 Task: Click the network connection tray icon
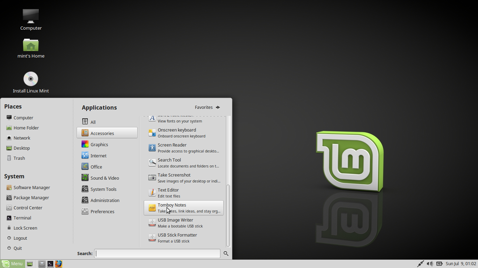click(421, 264)
